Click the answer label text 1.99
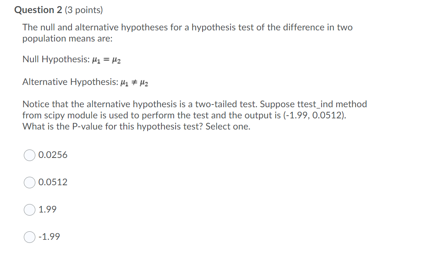The image size is (425, 259). [47, 209]
